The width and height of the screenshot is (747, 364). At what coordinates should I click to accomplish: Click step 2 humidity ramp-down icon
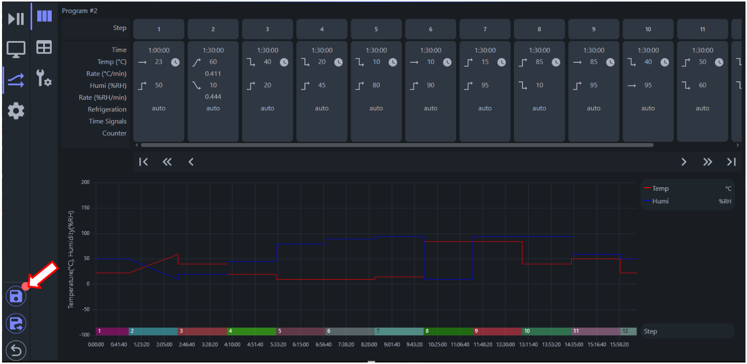click(x=196, y=85)
